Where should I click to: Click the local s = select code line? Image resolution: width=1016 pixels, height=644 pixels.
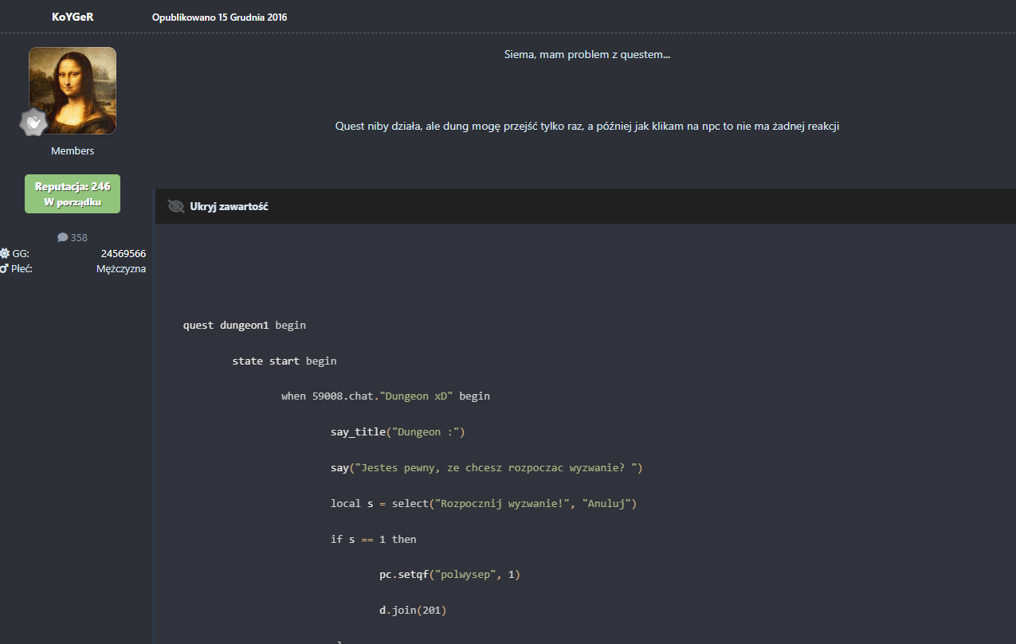click(x=483, y=503)
